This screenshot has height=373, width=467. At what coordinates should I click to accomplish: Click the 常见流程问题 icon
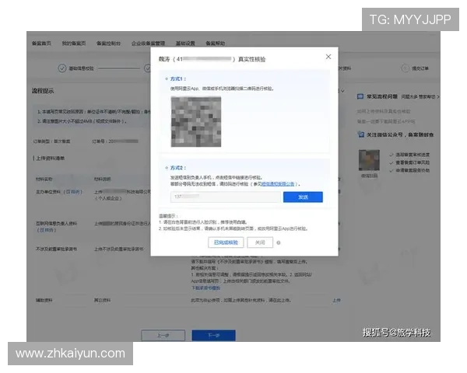[360, 96]
